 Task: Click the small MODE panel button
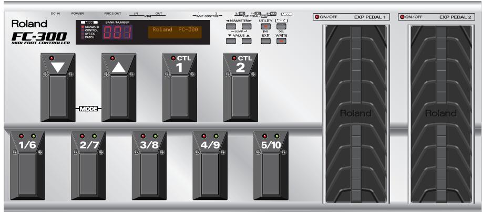point(281,26)
